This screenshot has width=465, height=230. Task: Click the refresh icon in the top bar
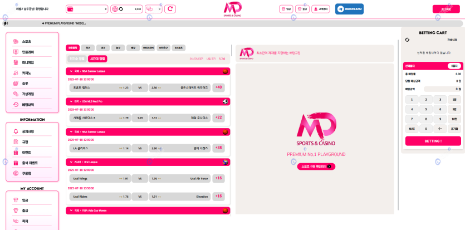tap(170, 9)
